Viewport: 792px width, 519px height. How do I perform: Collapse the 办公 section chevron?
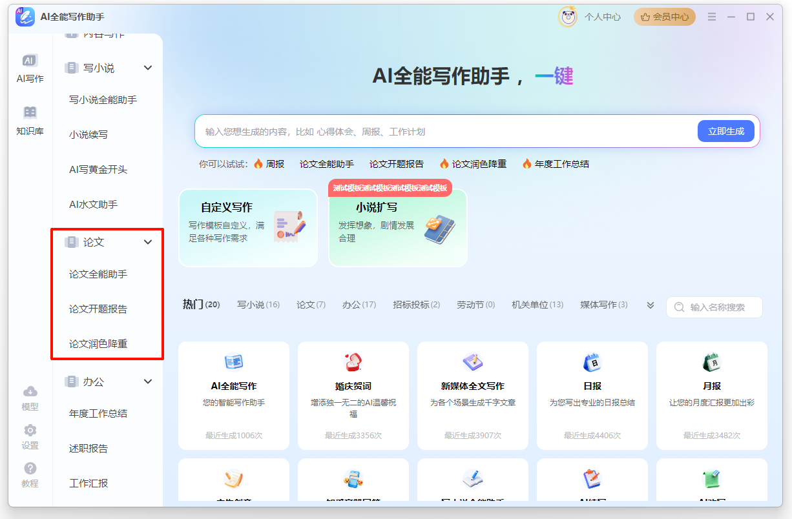[x=148, y=382]
